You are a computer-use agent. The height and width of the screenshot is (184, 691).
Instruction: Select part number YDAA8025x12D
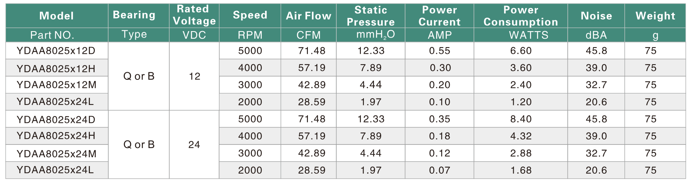(56, 51)
